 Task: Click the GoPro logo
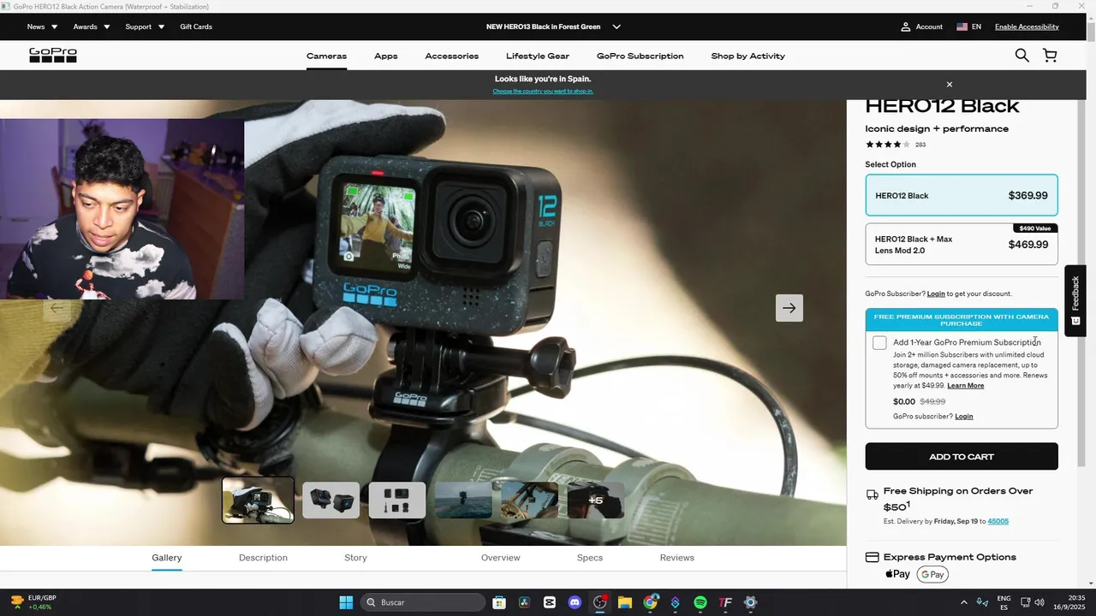click(x=53, y=56)
